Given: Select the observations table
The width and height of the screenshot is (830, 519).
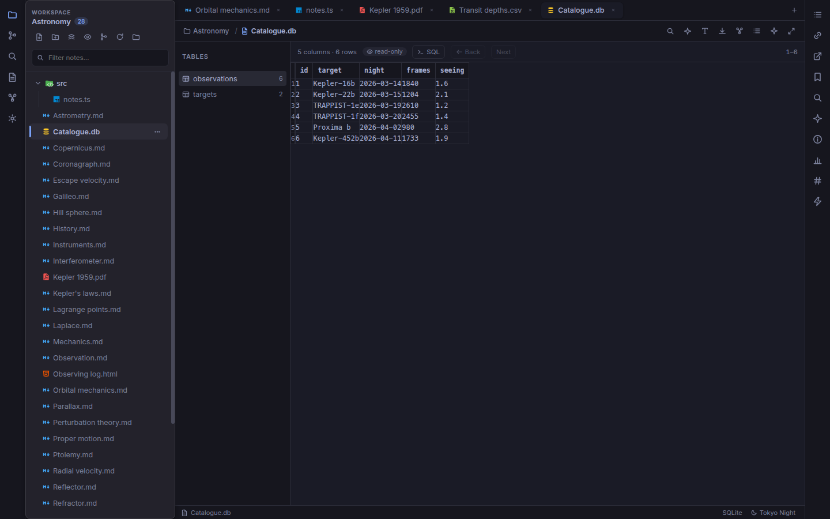Looking at the screenshot, I should [x=233, y=78].
